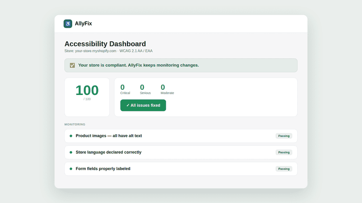Viewport: 362px width, 203px height.
Task: Click the 'Critical' label under its count
Action: coord(125,93)
